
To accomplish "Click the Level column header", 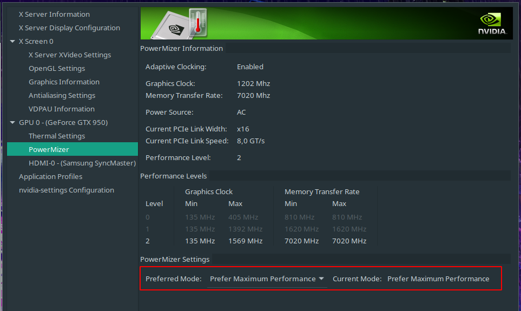I will point(154,204).
